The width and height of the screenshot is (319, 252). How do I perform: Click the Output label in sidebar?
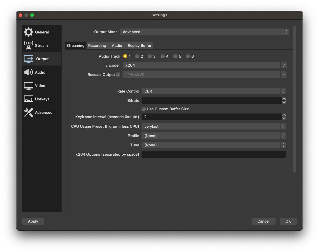[x=42, y=59]
